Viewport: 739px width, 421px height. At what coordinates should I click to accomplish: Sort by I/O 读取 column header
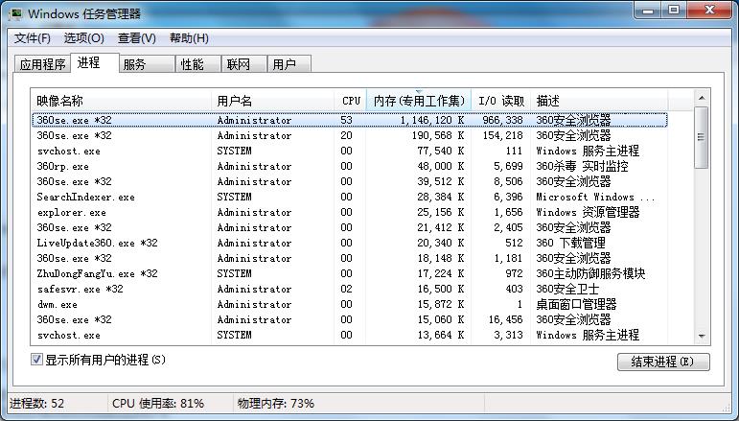[x=501, y=101]
